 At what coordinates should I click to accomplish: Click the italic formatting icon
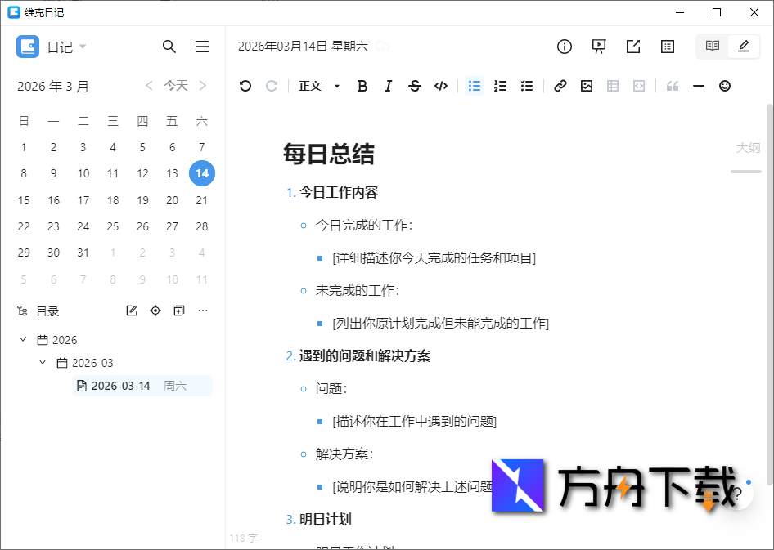(x=389, y=86)
